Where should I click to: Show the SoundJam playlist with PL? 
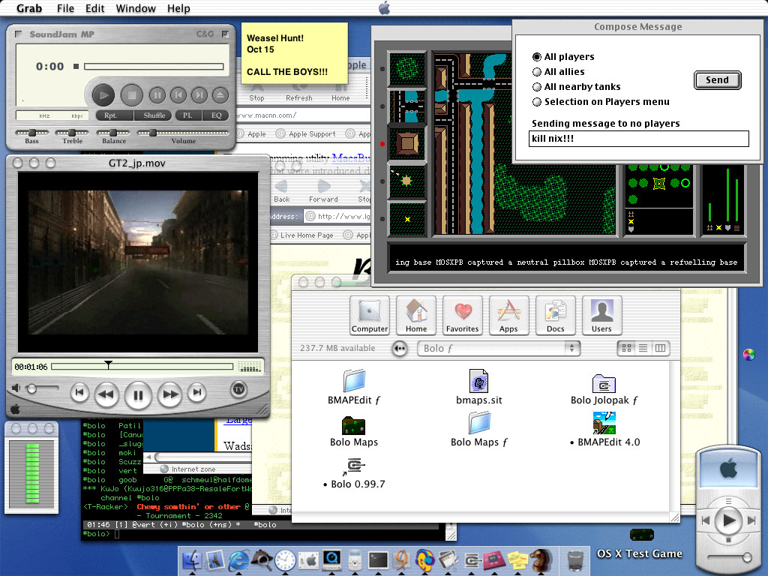pos(187,115)
